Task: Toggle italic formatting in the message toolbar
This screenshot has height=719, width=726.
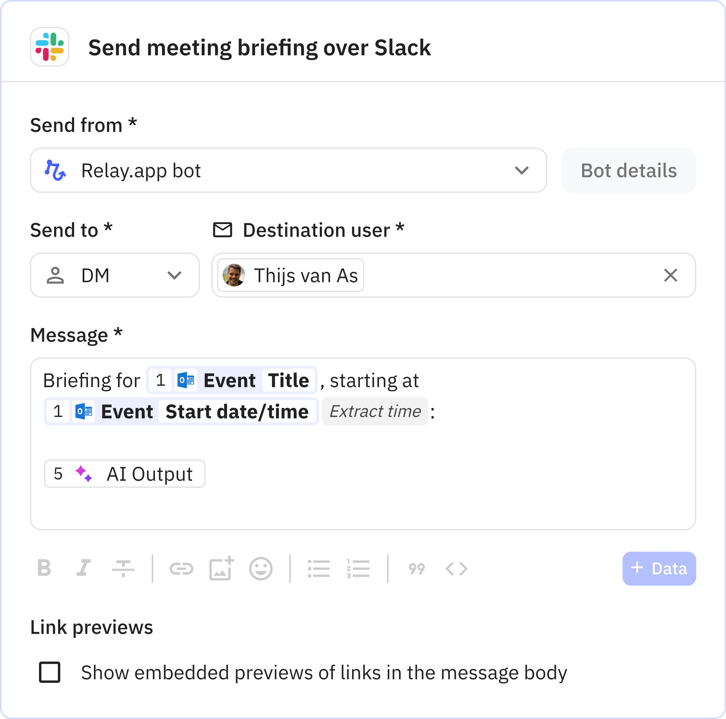Action: click(x=83, y=568)
